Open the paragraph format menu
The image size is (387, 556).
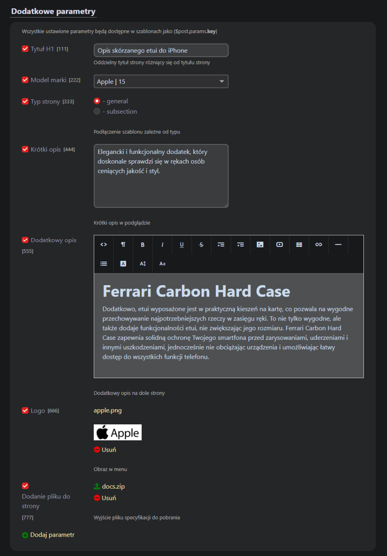[123, 245]
